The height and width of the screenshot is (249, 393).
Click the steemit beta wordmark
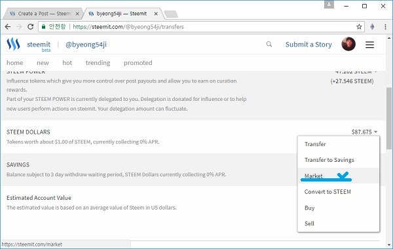(x=39, y=46)
